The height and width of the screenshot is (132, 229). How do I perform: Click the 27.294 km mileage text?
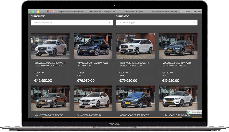[x=39, y=73]
